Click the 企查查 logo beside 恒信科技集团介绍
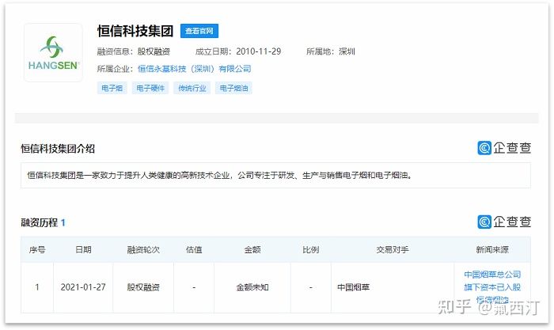The image size is (554, 330). (x=504, y=148)
